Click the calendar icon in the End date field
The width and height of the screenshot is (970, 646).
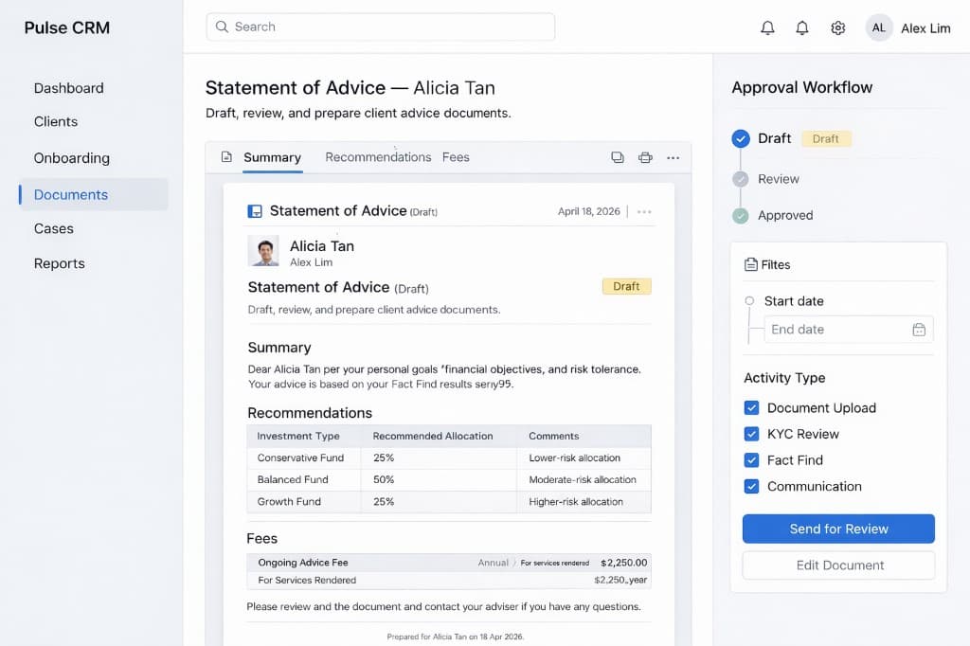coord(918,329)
